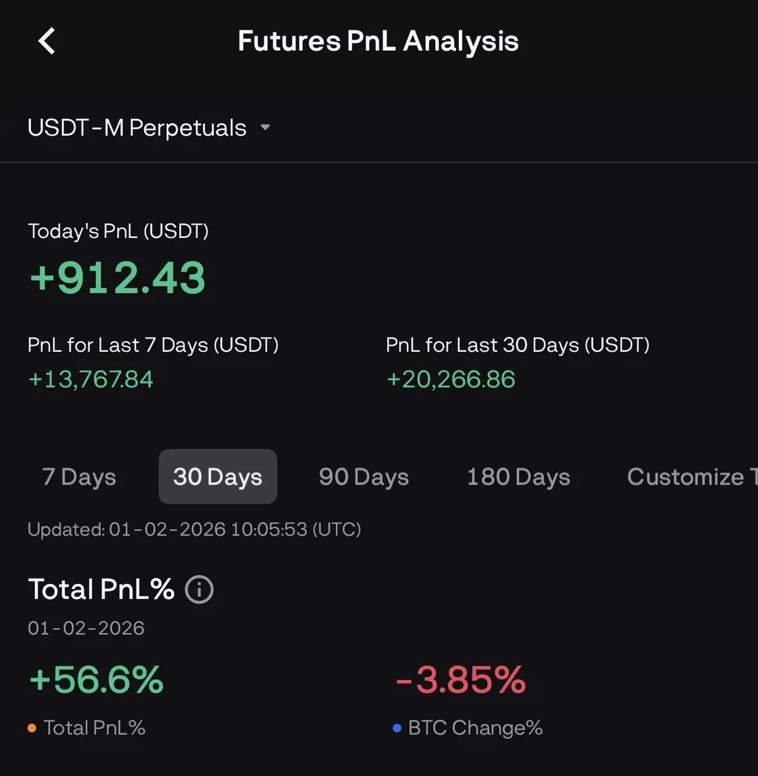Click the Futures PnL Analysis title
Image resolution: width=758 pixels, height=776 pixels.
378,41
